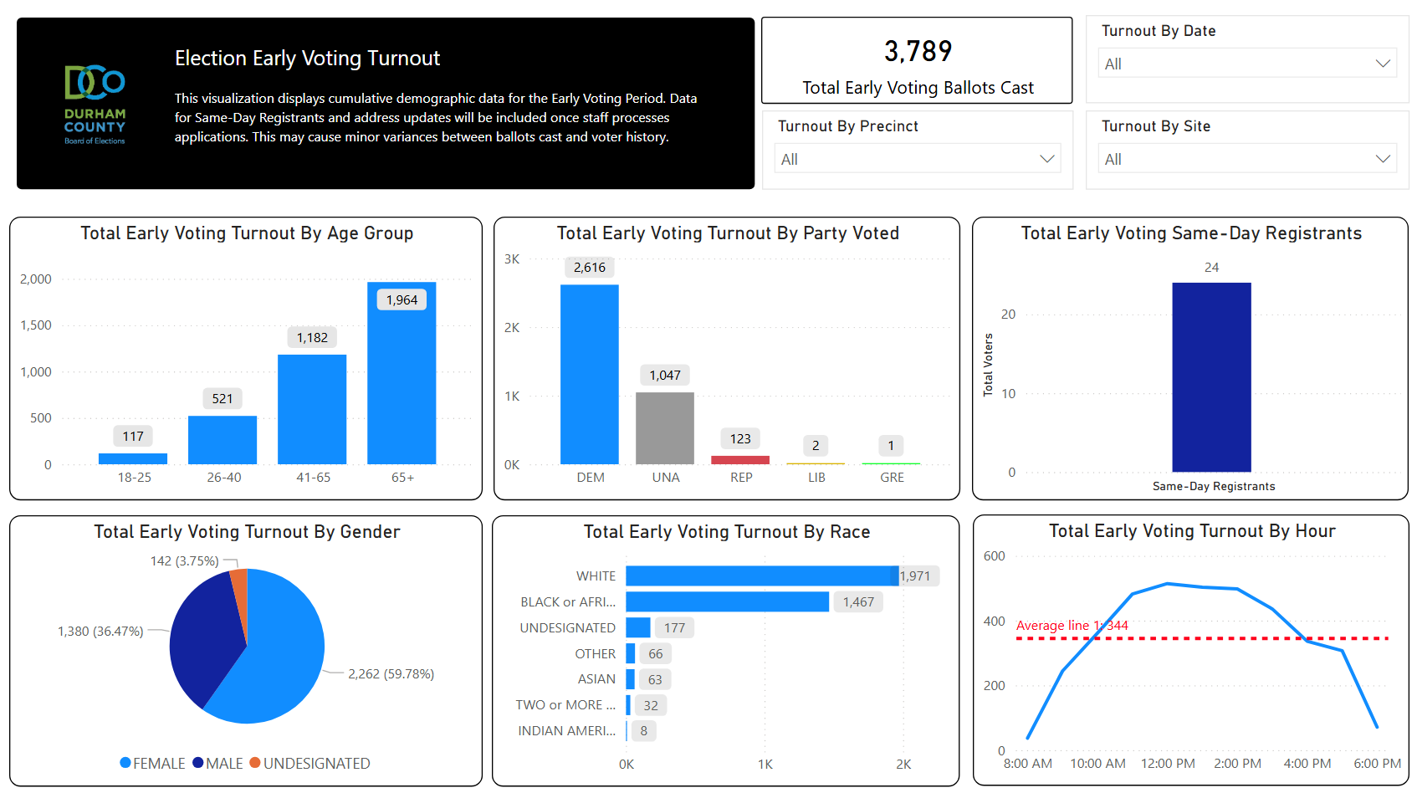This screenshot has width=1417, height=793.
Task: Click the UNDESIGNATED race bar
Action: (637, 627)
